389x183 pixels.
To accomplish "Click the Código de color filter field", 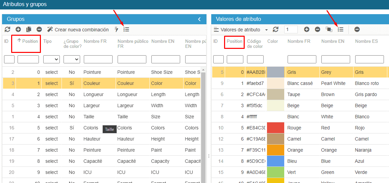I will click(x=255, y=60).
